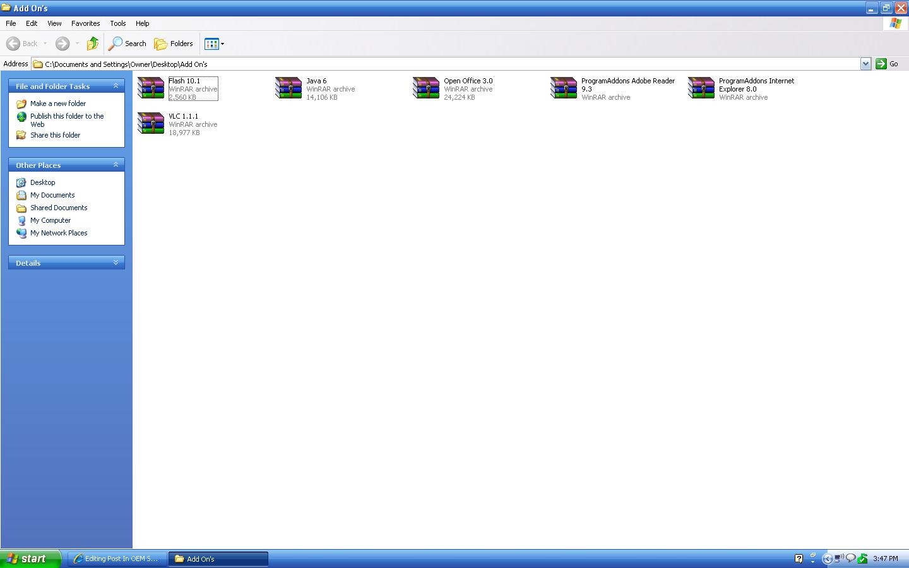Show hidden tray icons arrow
This screenshot has width=909, height=568.
[x=827, y=559]
